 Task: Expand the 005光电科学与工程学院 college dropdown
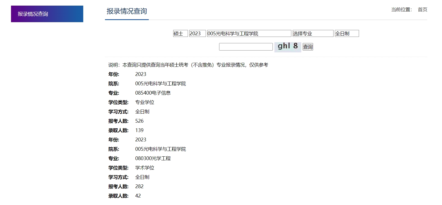click(249, 33)
